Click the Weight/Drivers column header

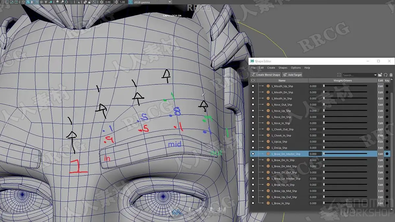[343, 80]
